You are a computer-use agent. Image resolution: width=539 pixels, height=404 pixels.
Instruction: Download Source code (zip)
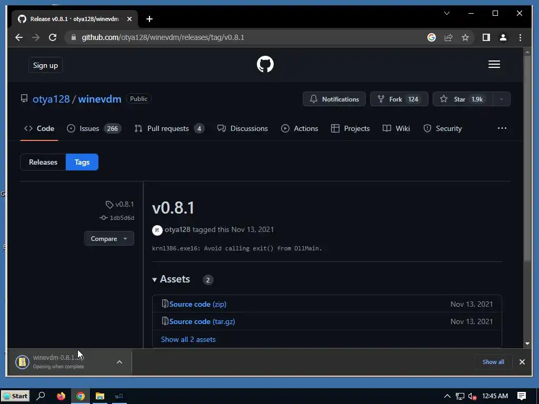click(198, 304)
